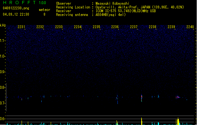Image resolution: width=197 pixels, height=125 pixels.
Task: Click the 2234 time axis marker
Action: (78, 27)
